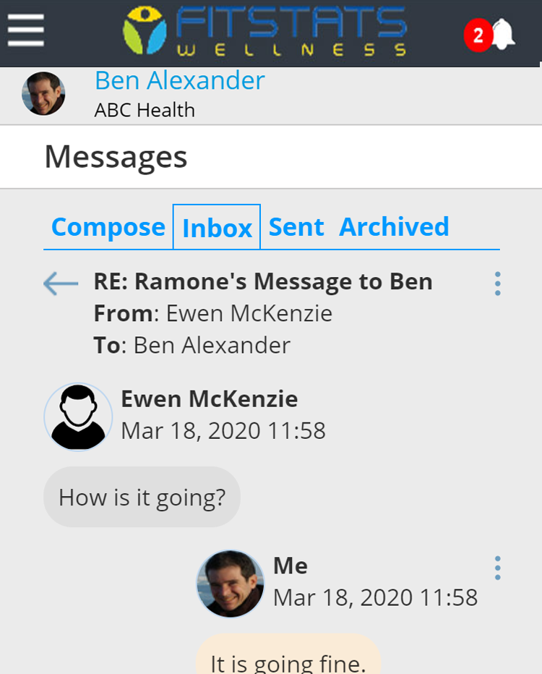The image size is (542, 674).
Task: Click the "It is going fine." reply bubble
Action: coord(288,658)
